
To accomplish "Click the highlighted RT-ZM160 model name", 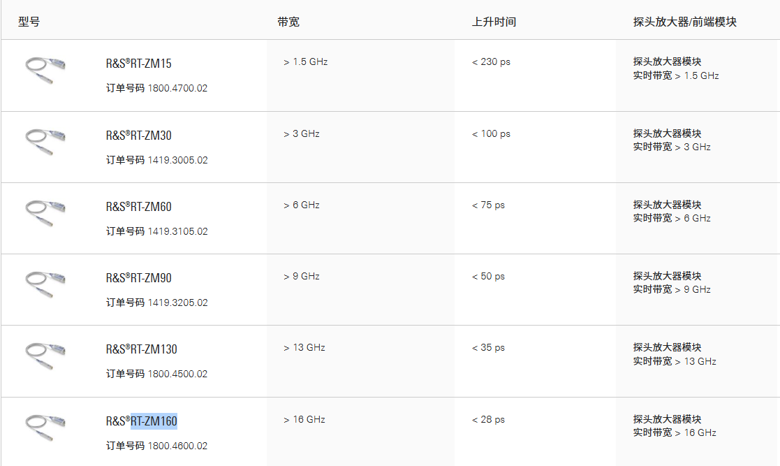I will [x=154, y=421].
